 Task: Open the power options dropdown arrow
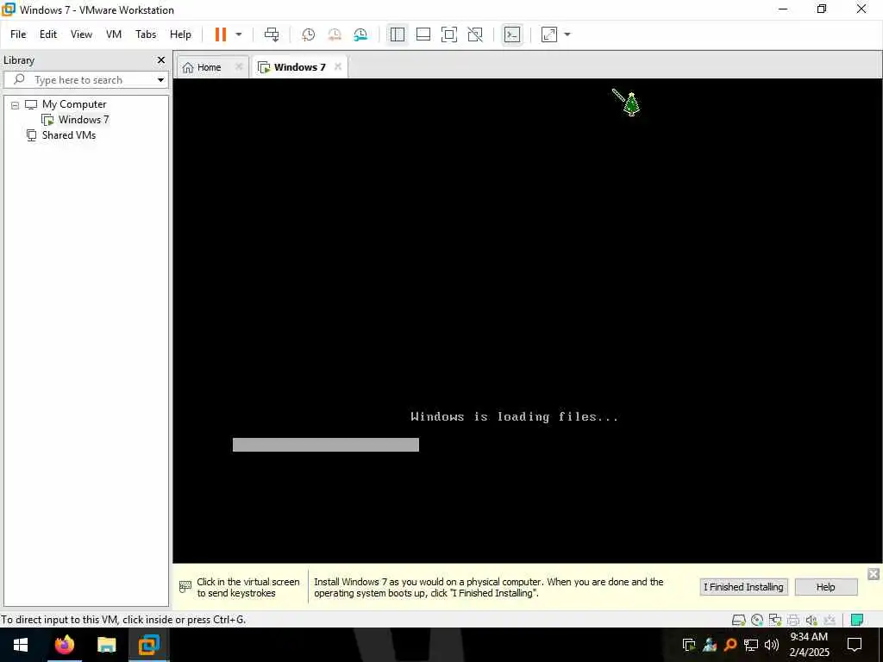[239, 34]
